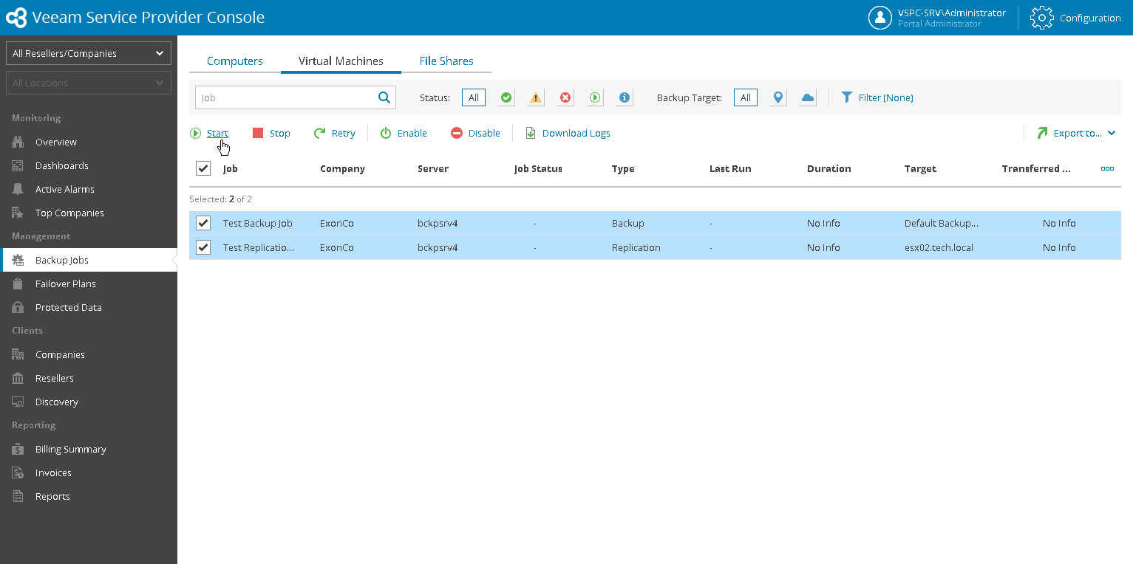This screenshot has width=1133, height=564.
Task: Sort by the Type column header
Action: 623,168
